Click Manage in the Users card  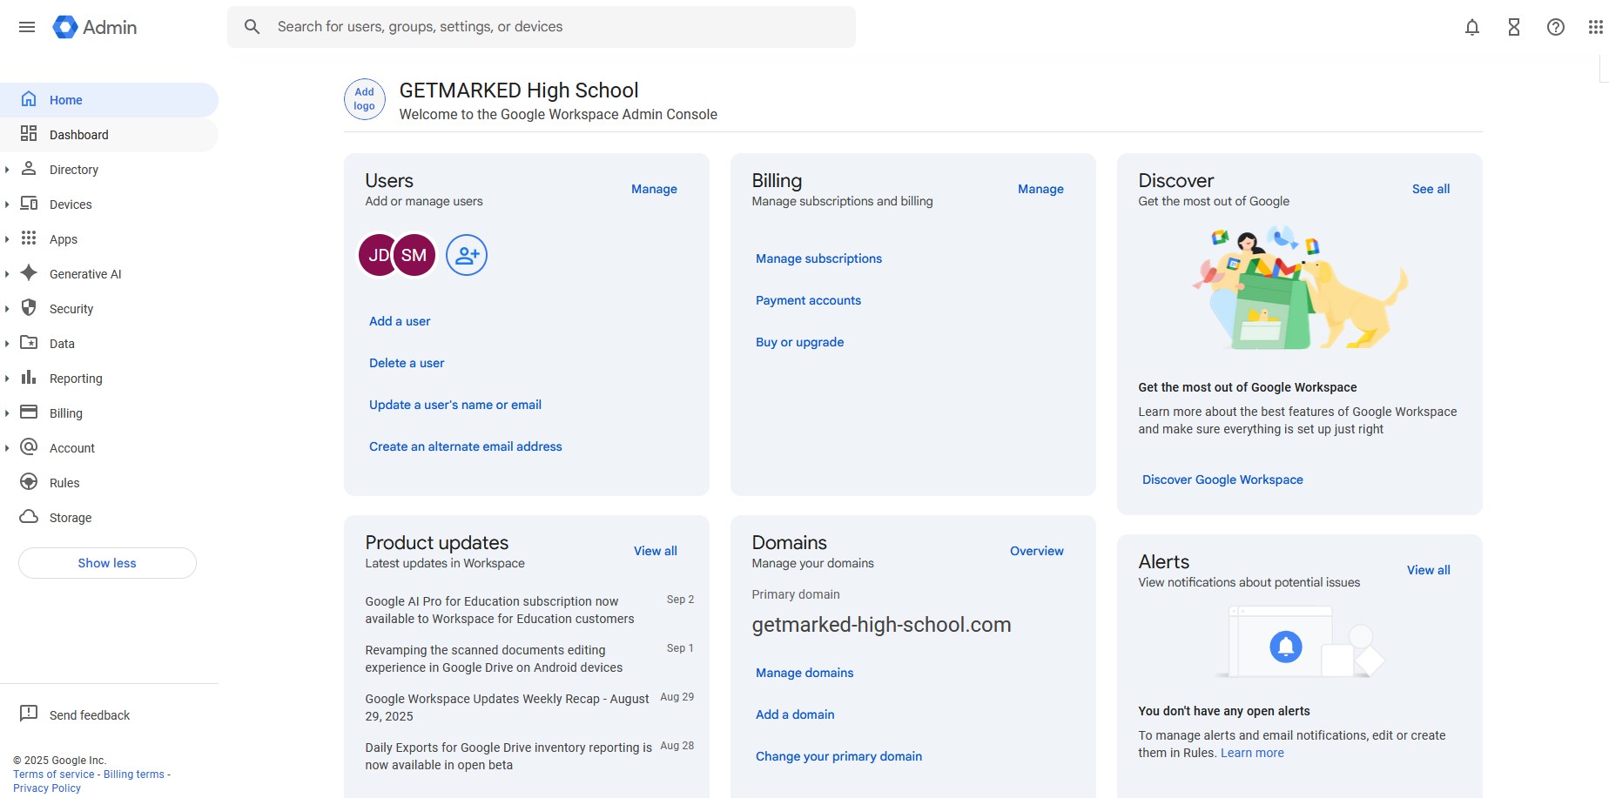[x=654, y=189]
